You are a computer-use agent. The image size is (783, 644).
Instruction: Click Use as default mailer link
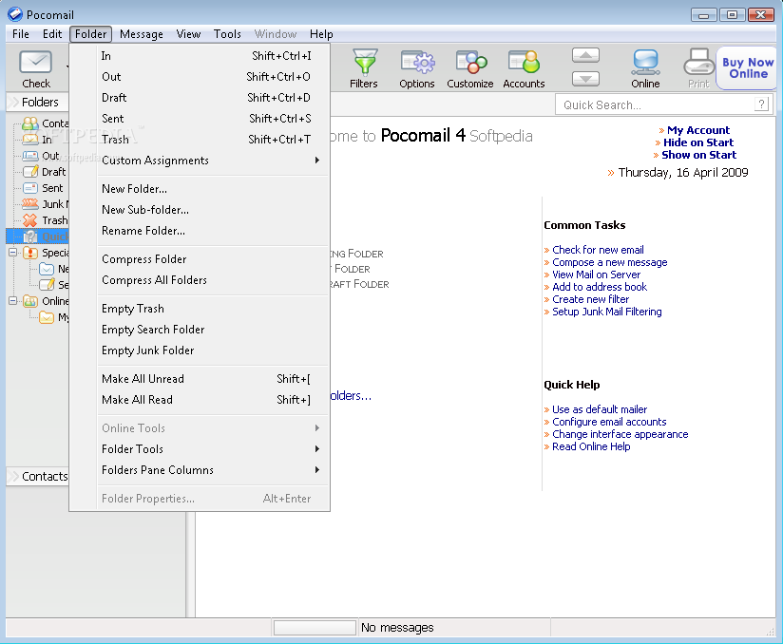(x=600, y=409)
